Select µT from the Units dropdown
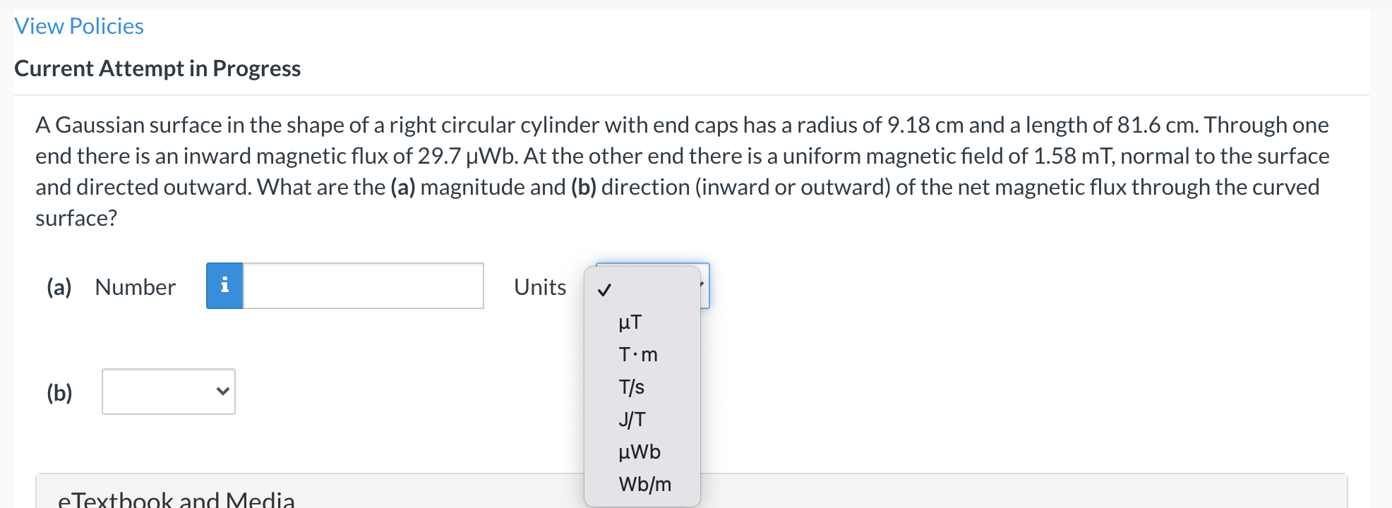Screen dimensions: 1392x508 coord(630,322)
